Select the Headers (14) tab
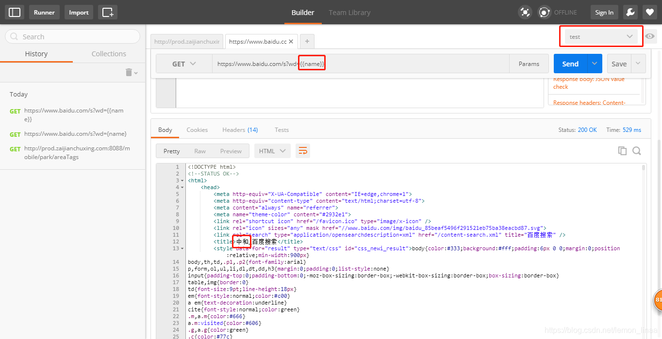Screen dimensions: 662x339 tap(240, 129)
